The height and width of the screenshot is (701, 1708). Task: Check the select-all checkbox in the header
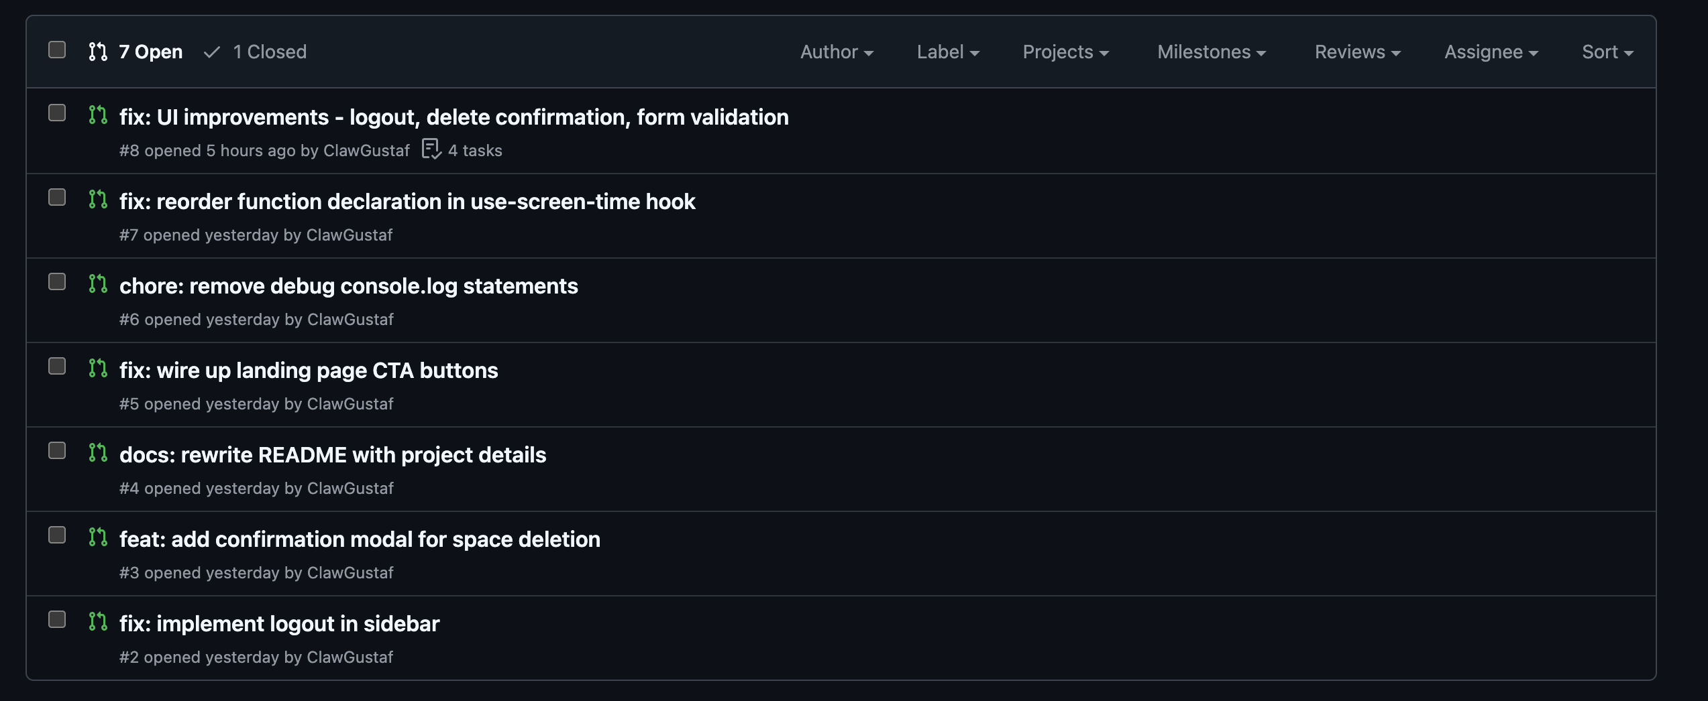[57, 49]
